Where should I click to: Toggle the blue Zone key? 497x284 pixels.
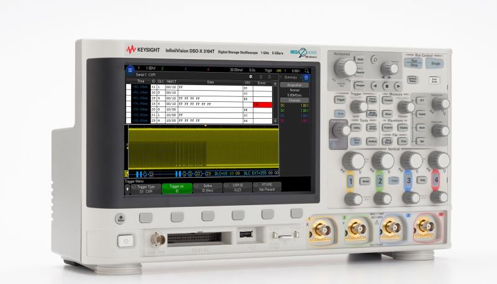[340, 114]
